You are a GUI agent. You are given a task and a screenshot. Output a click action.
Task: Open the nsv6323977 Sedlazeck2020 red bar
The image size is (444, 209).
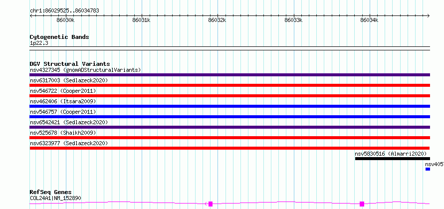[x=229, y=148]
